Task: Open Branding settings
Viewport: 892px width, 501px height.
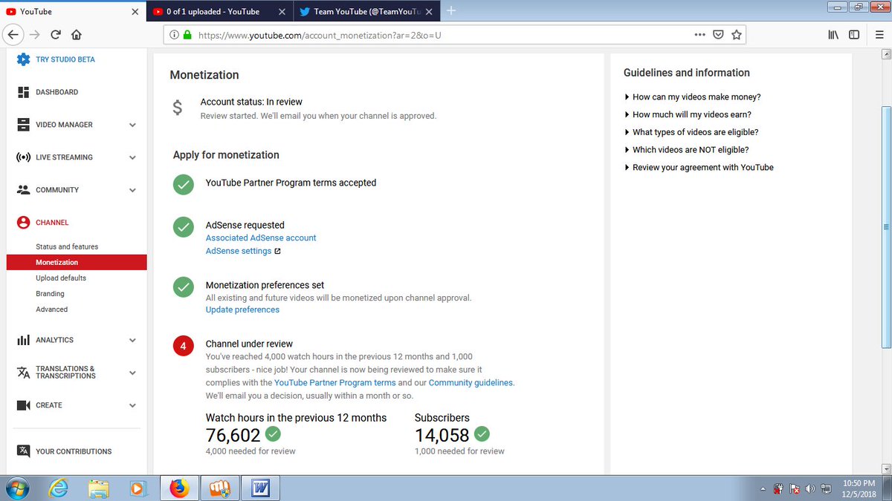Action: tap(50, 294)
